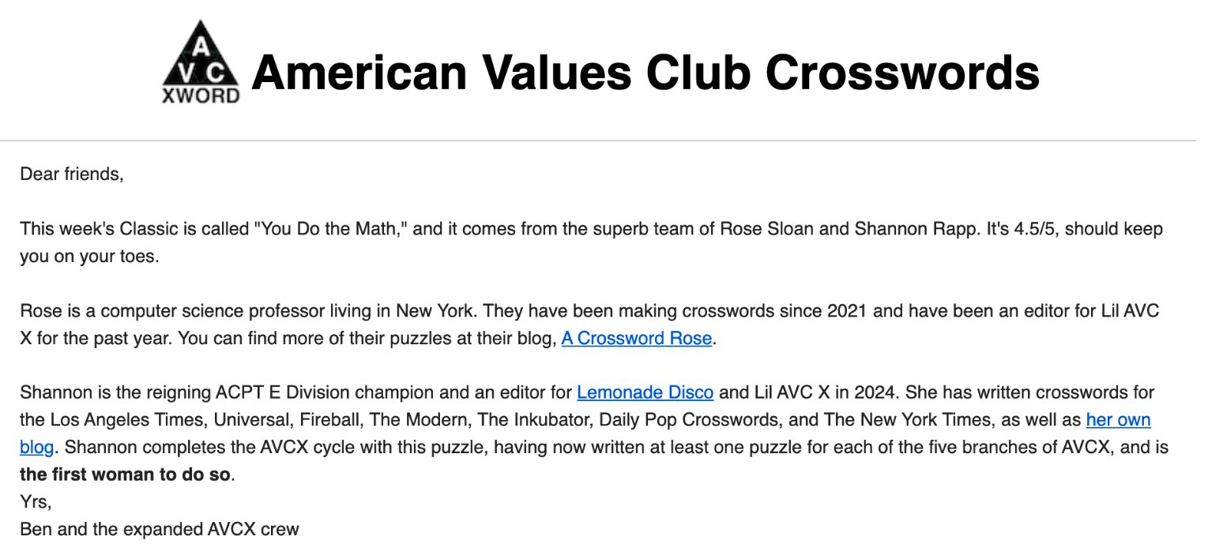Click the "Ben and the expanded AVCX crew" signature
The width and height of the screenshot is (1208, 544).
tap(160, 528)
